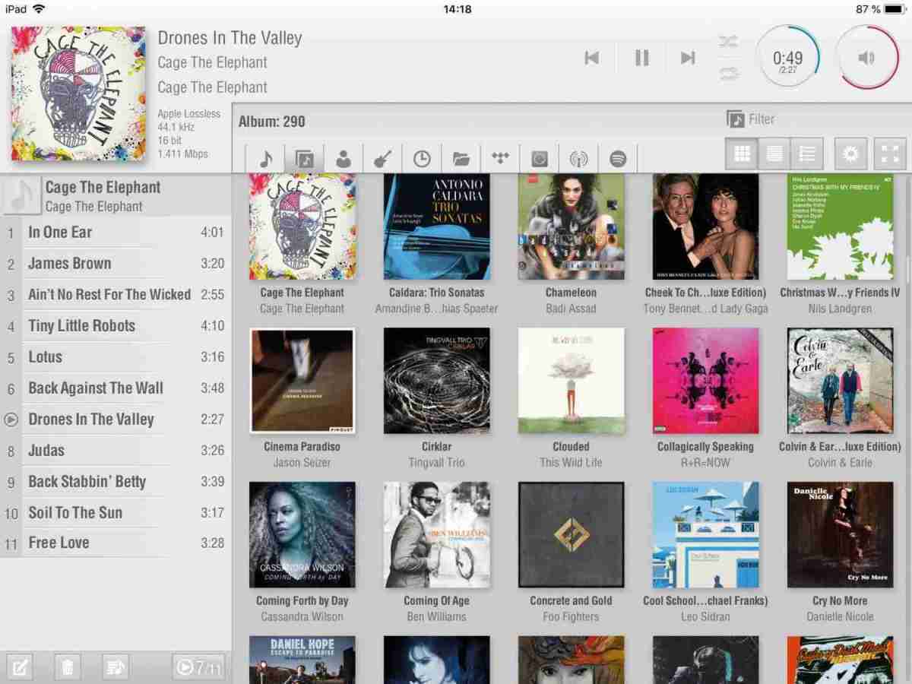
Task: Play track Free Love
Action: 116,543
